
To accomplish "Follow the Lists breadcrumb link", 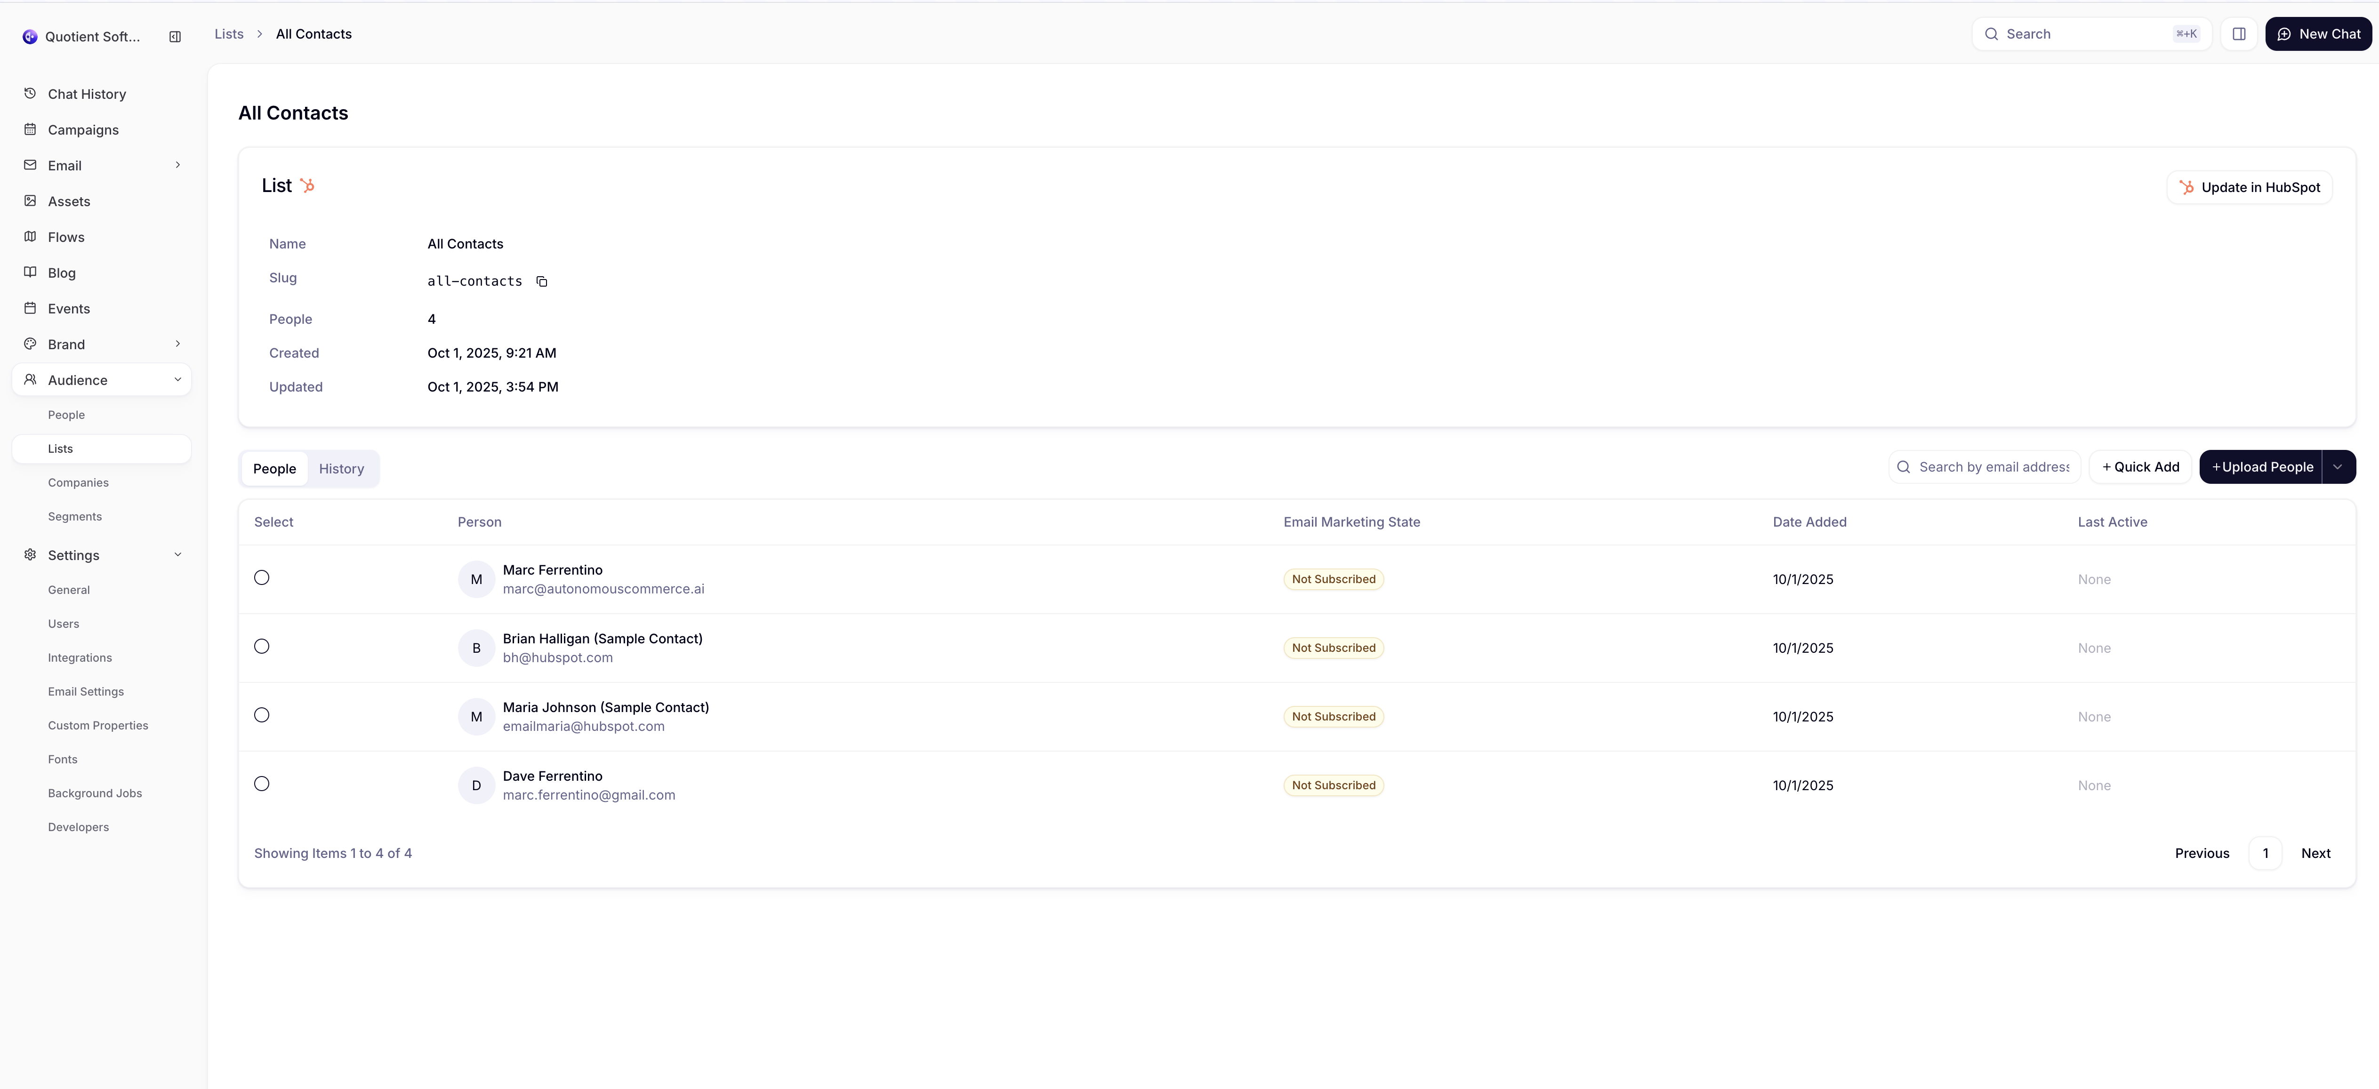I will (x=228, y=33).
